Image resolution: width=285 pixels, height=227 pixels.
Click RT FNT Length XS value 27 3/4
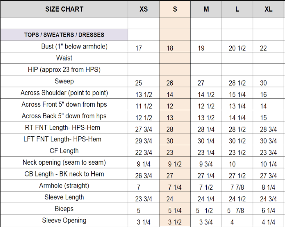pyautogui.click(x=144, y=129)
